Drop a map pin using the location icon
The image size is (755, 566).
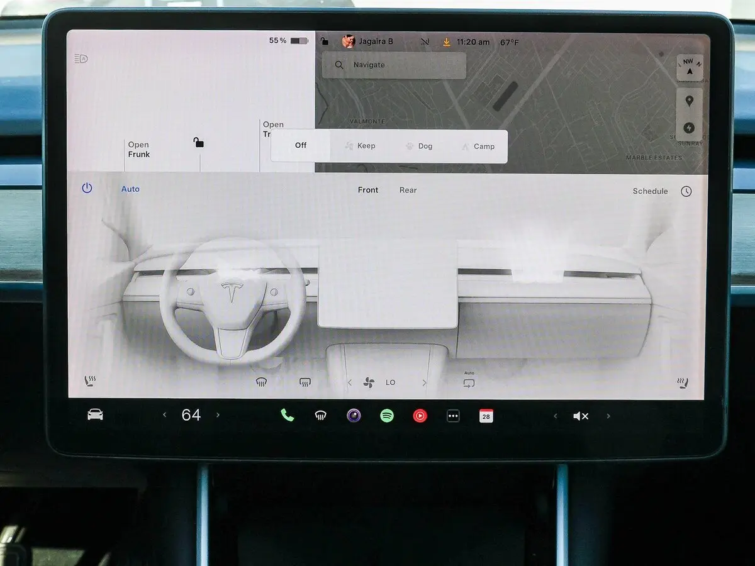[x=689, y=101]
